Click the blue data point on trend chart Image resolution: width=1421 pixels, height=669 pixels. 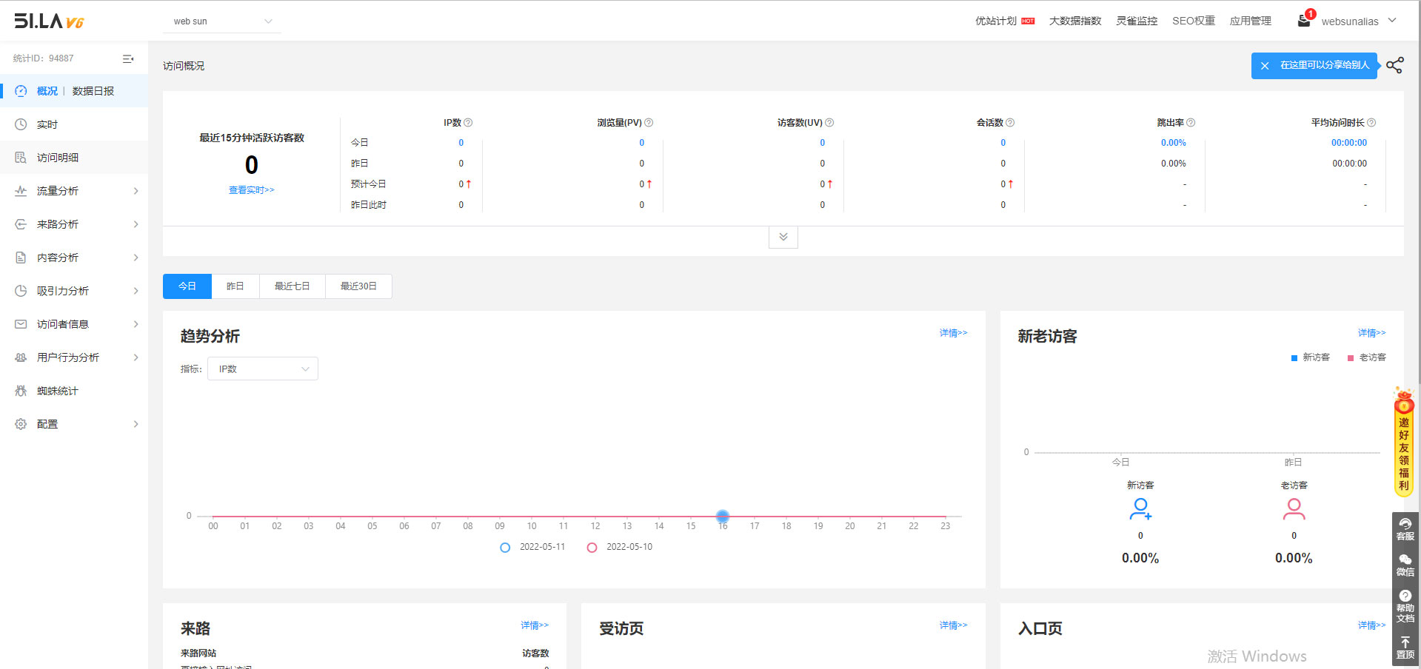[x=723, y=516]
